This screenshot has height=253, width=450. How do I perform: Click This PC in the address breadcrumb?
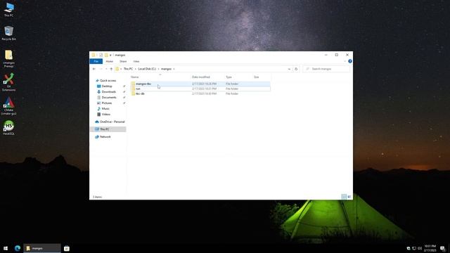click(128, 69)
